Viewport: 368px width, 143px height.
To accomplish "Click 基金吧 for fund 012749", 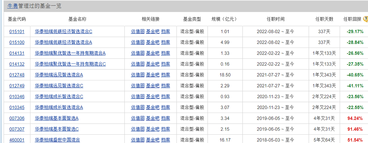I will click(x=153, y=86).
